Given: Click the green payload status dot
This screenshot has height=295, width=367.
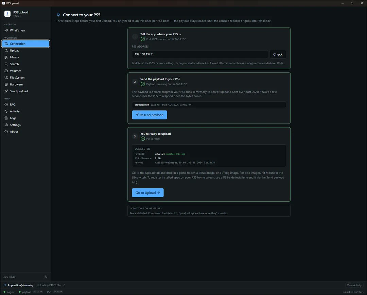Looking at the screenshot, I should (20, 292).
